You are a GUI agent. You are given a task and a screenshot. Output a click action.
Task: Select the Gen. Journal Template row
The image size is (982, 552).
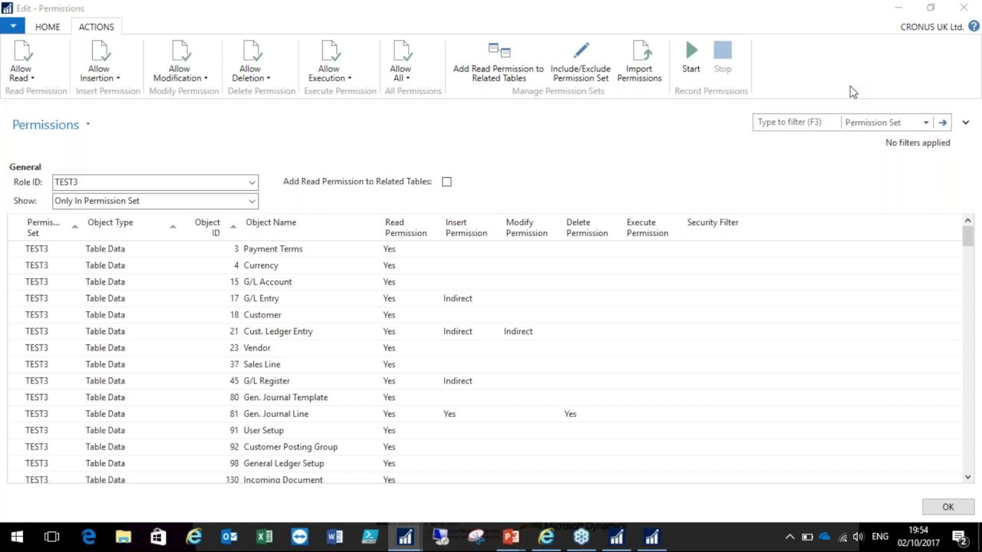click(x=483, y=397)
